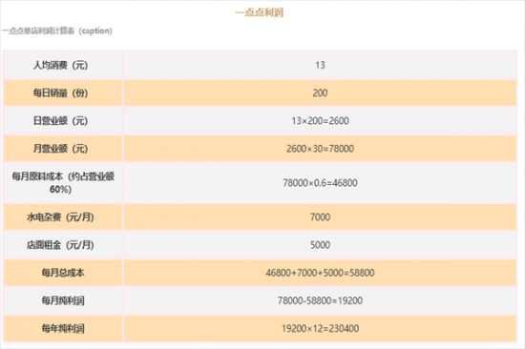Select the cell 19200×12=230400

(x=320, y=328)
